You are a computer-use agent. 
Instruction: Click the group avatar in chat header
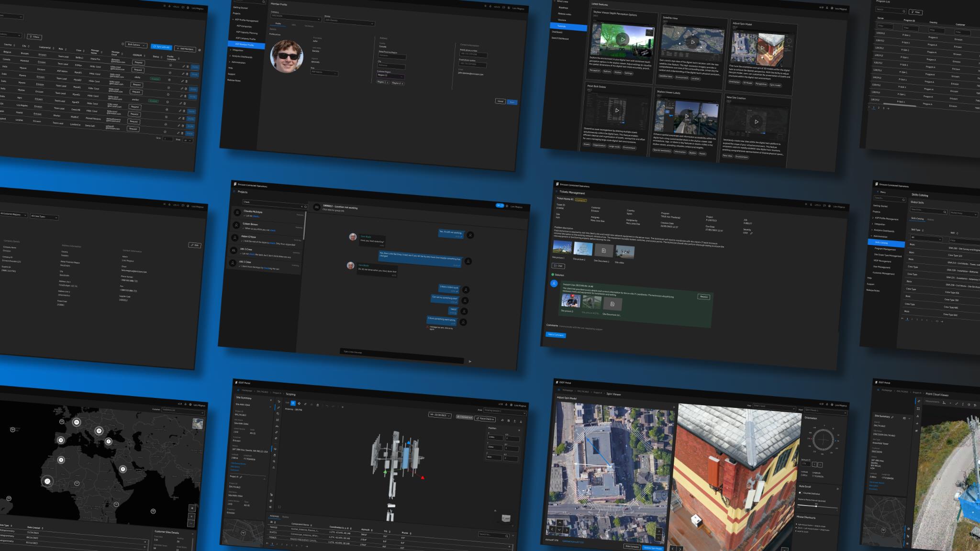click(316, 207)
